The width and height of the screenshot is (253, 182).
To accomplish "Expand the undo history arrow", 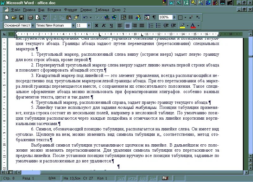I will 91,17.
